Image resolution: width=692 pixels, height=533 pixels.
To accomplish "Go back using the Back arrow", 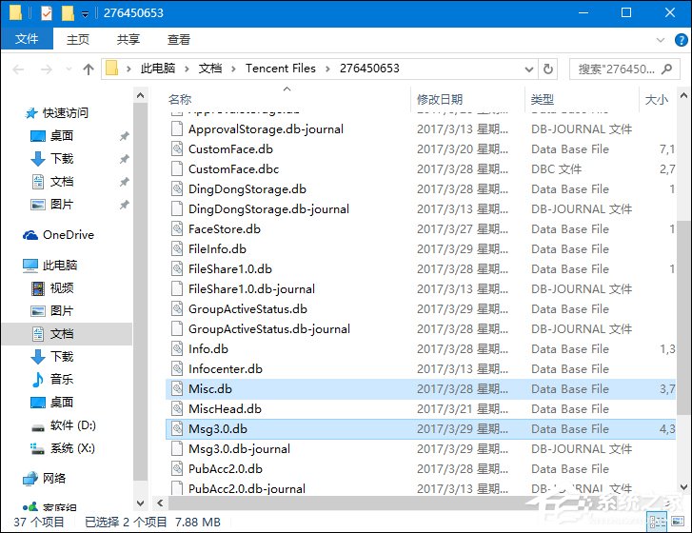I will tap(18, 69).
